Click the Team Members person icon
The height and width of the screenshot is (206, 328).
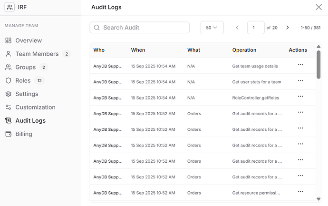click(9, 54)
